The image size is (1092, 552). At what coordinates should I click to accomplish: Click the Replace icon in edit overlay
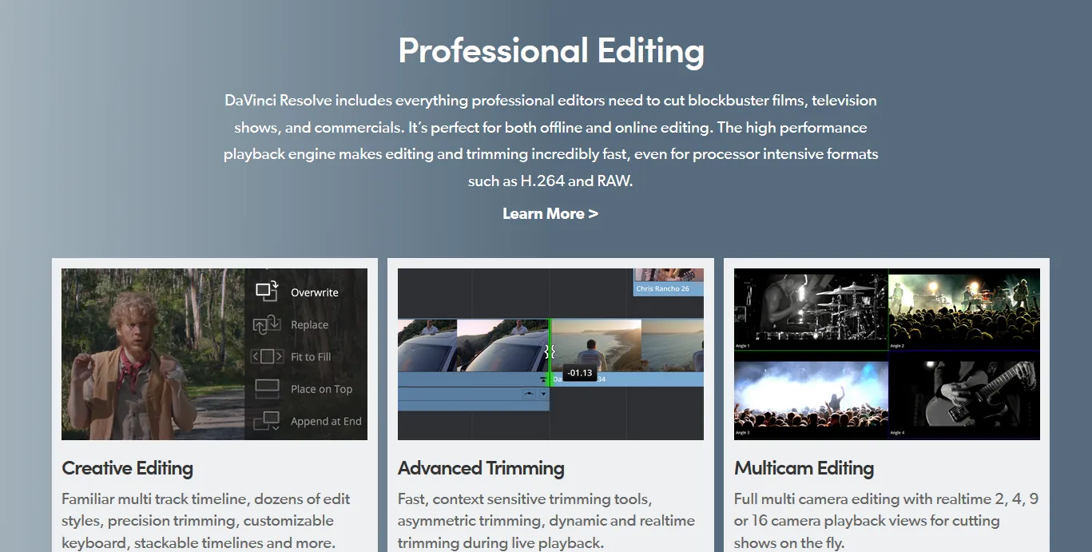point(267,324)
